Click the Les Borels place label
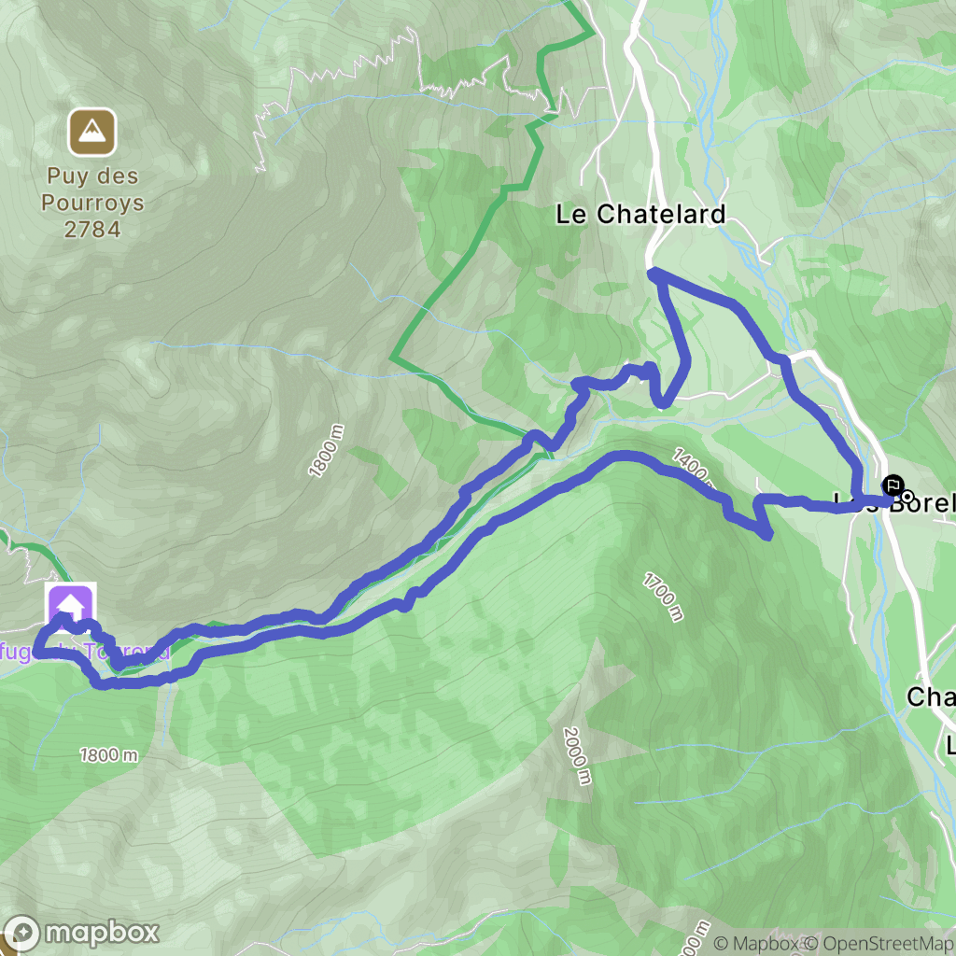 894,503
